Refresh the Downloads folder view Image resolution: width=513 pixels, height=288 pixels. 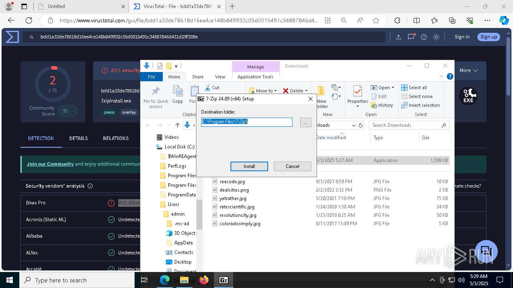(x=361, y=125)
